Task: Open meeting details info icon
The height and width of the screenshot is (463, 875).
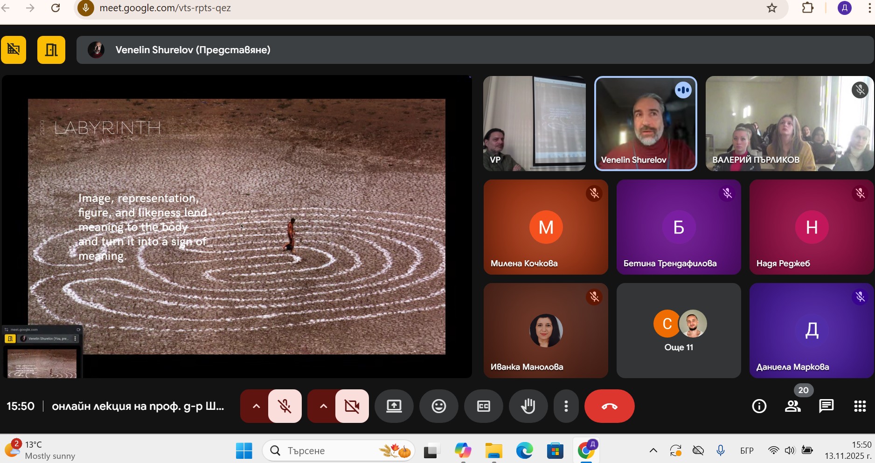Action: tap(759, 406)
